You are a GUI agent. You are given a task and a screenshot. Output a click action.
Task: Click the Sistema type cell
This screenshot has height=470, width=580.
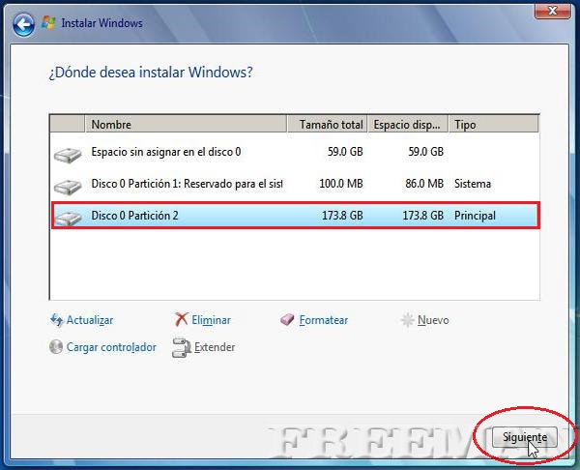(473, 184)
